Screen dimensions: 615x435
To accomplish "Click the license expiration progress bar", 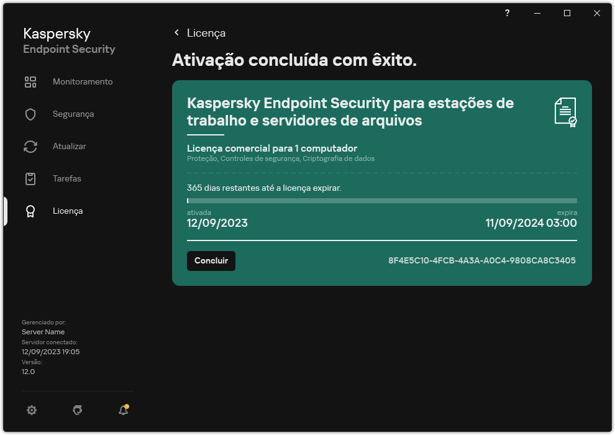I will coord(381,200).
